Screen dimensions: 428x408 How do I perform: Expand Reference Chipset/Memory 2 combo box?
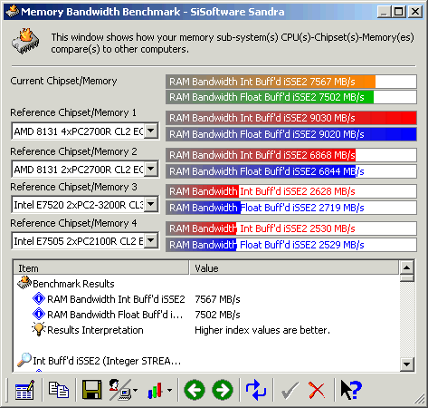click(151, 169)
